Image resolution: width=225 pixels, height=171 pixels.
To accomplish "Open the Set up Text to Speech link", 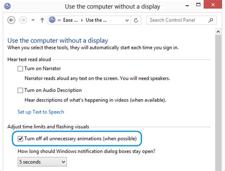I will (x=41, y=112).
